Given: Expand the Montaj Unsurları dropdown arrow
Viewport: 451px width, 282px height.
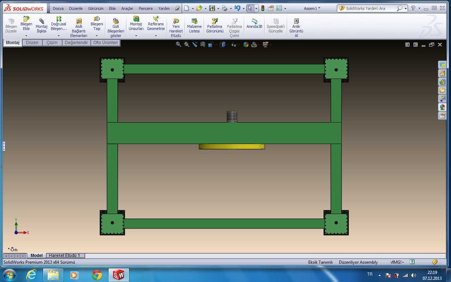Looking at the screenshot, I should click(136, 36).
